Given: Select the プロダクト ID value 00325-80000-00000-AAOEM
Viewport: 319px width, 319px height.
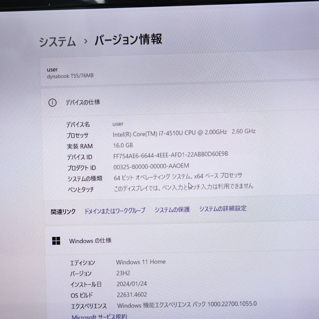Looking at the screenshot, I should click(151, 166).
